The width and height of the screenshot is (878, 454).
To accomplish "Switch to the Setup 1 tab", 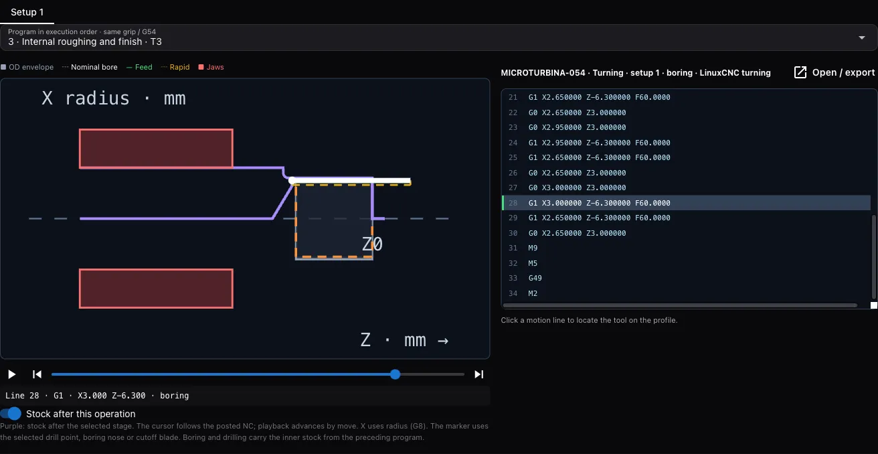I will (x=27, y=12).
